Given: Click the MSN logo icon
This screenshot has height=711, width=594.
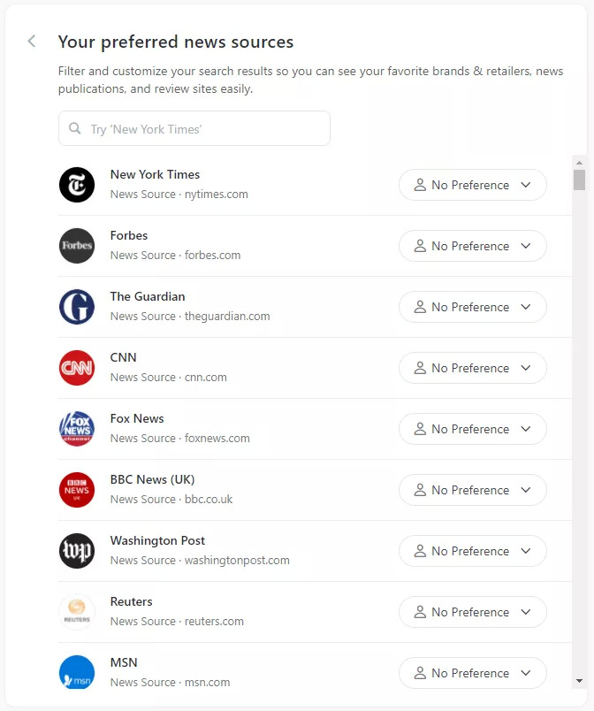Looking at the screenshot, I should pyautogui.click(x=77, y=673).
